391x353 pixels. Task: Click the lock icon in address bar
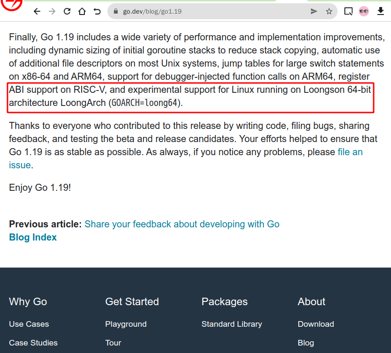(115, 11)
